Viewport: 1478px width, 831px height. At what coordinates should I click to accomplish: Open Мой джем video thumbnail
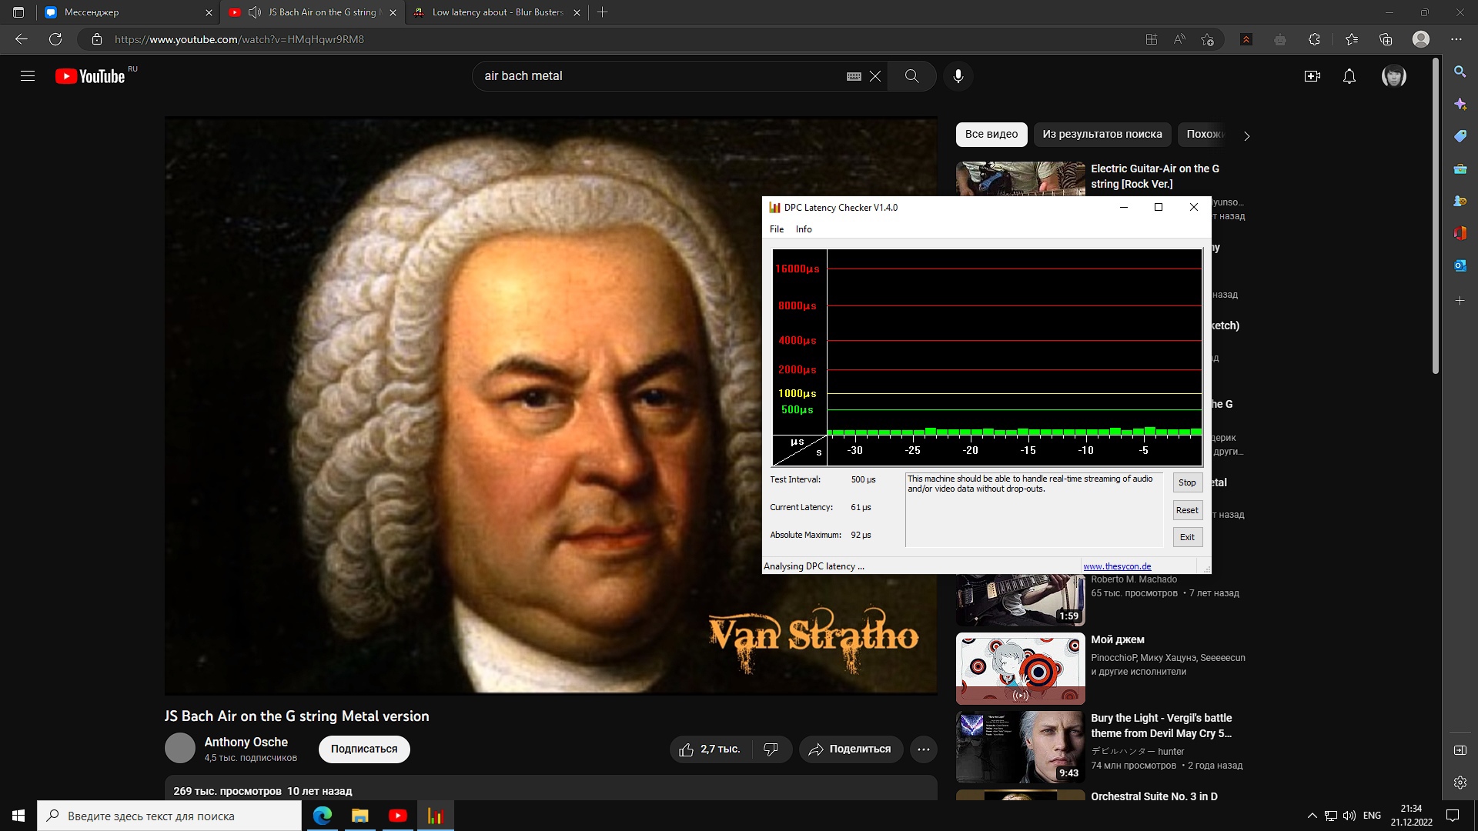pyautogui.click(x=1020, y=668)
